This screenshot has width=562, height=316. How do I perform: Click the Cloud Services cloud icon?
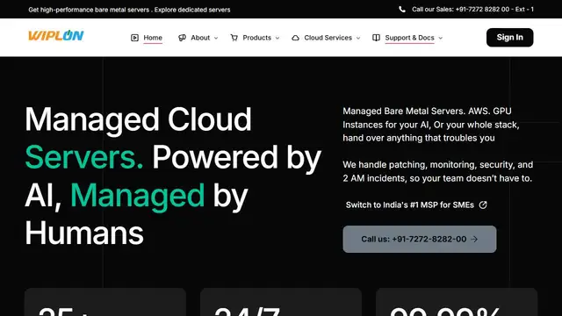(295, 38)
